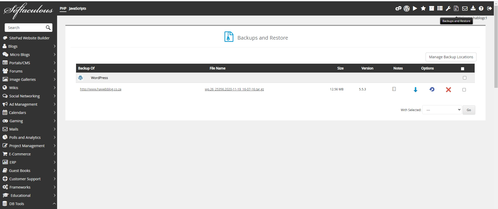The image size is (498, 209).
Task: Open the WordPress manager toolbar icon
Action: pyautogui.click(x=407, y=9)
